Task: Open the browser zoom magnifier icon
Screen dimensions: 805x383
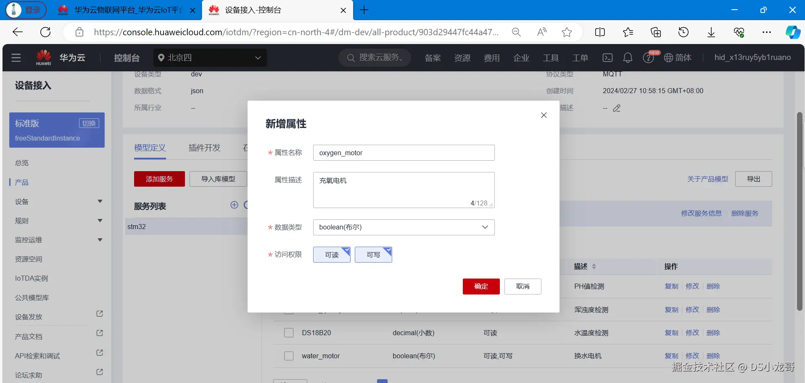Action: 516,32
